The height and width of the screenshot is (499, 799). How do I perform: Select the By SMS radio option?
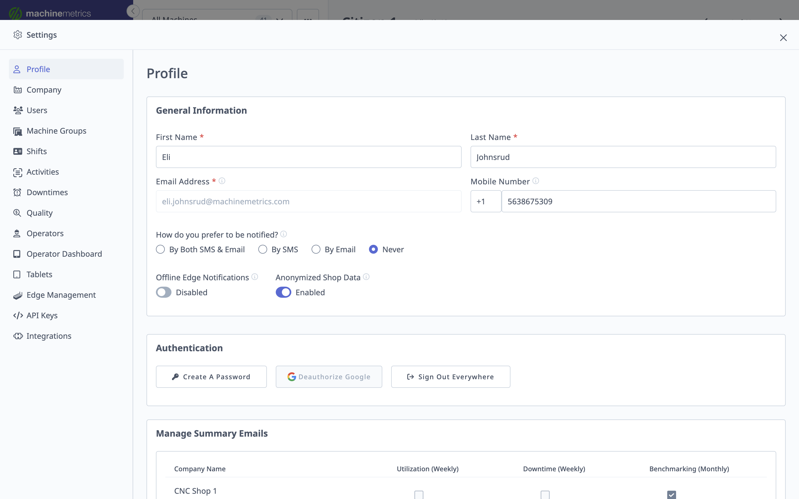coord(263,249)
